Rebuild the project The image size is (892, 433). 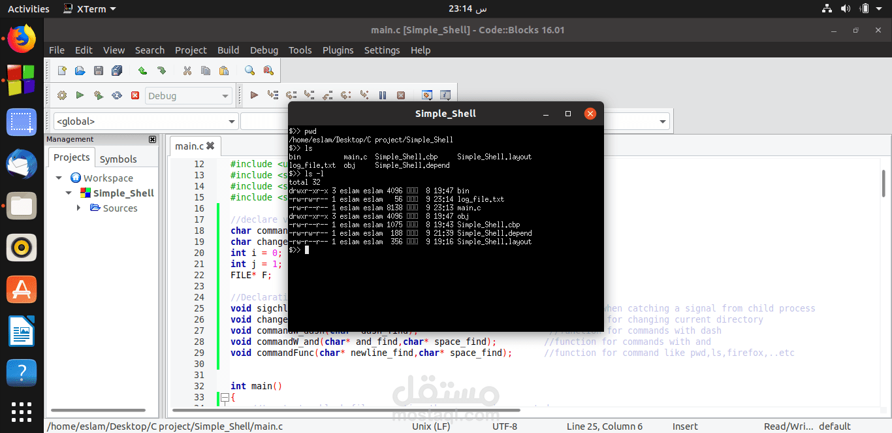click(x=118, y=95)
